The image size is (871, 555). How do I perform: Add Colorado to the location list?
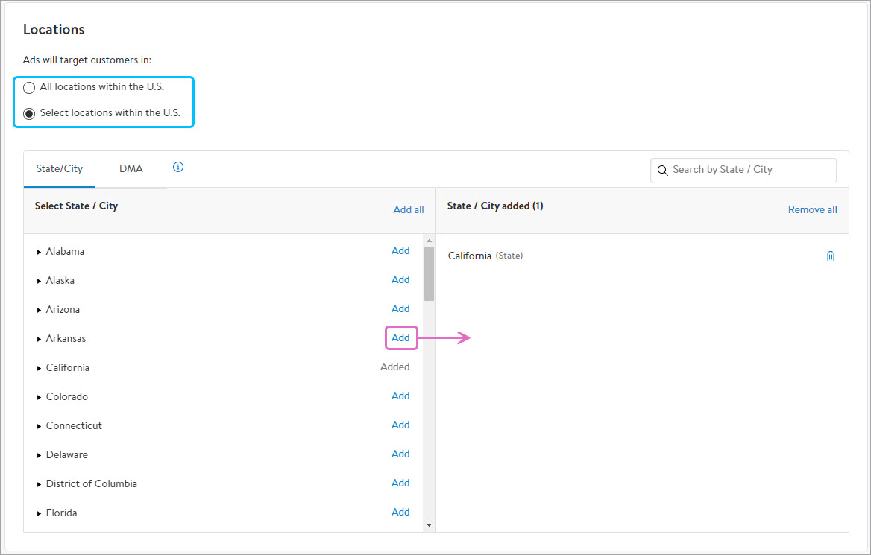pos(400,396)
